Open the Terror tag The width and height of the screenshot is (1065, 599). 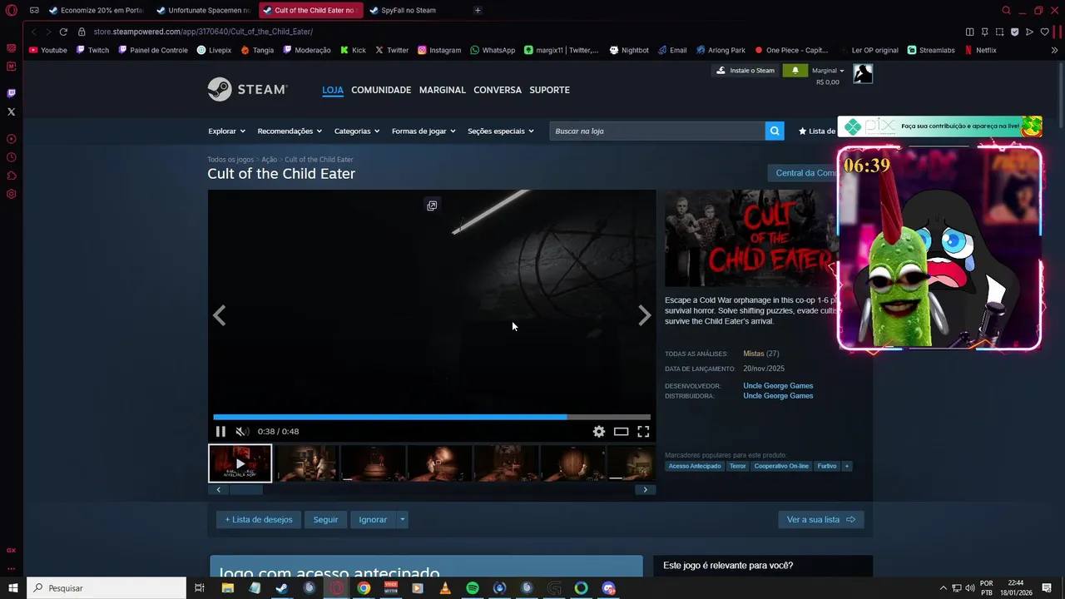(x=738, y=466)
